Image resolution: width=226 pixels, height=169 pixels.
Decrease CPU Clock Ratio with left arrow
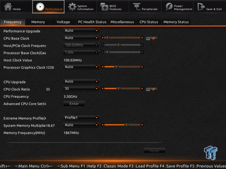coord(102,89)
